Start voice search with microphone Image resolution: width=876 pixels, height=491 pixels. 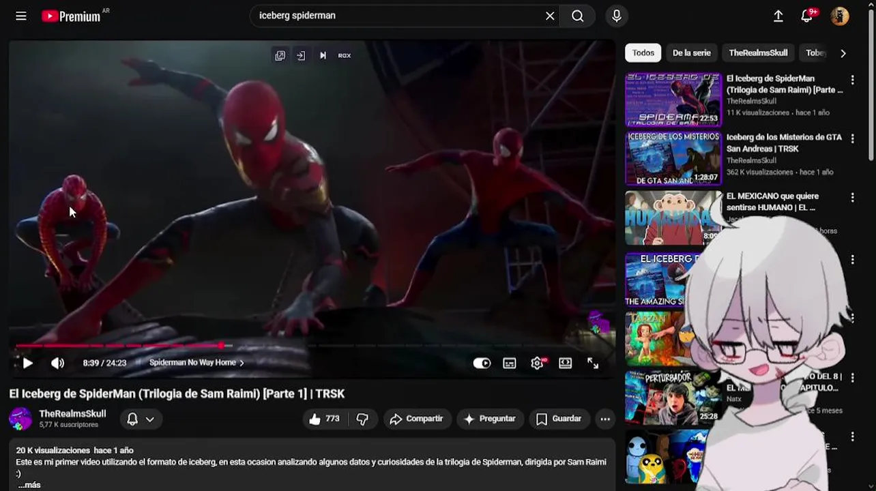617,16
